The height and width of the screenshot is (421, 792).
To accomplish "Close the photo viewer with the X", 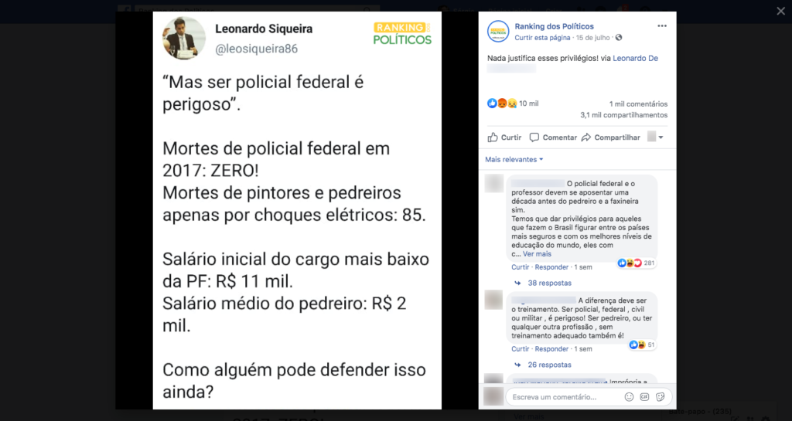I will pos(780,11).
